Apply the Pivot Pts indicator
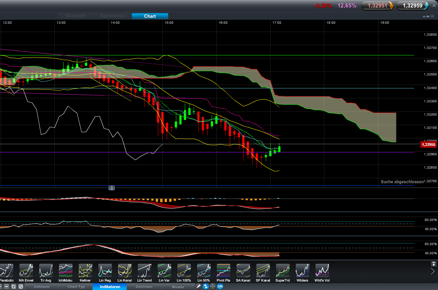438x290 pixels. click(223, 271)
